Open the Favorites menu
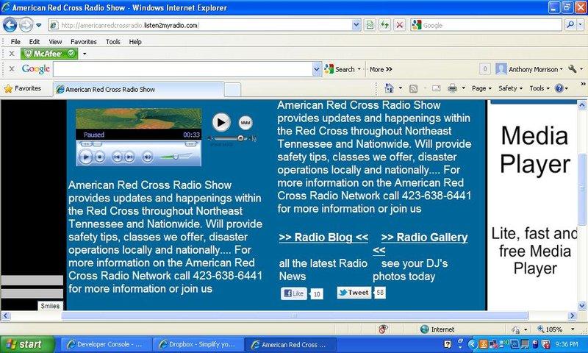The image size is (588, 353). click(83, 42)
